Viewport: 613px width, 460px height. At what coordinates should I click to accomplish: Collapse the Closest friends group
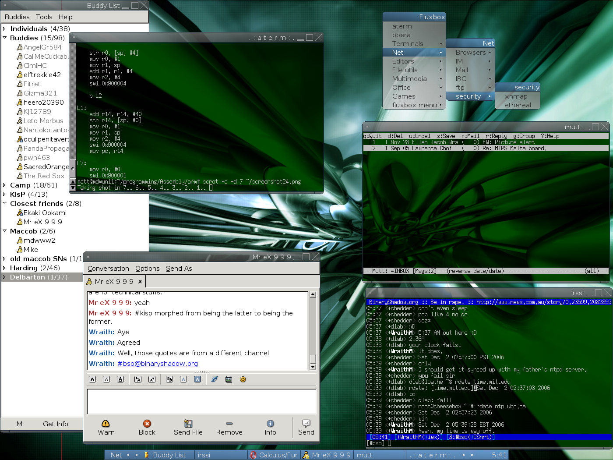tap(4, 204)
